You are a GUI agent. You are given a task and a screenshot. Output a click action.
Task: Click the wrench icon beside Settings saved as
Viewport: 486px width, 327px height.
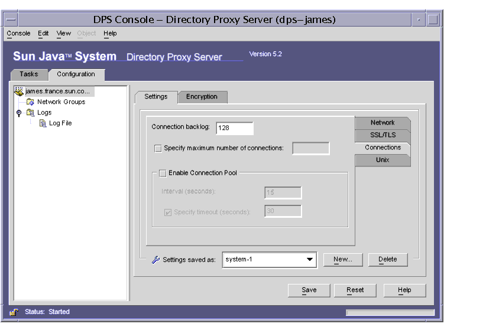coord(155,260)
